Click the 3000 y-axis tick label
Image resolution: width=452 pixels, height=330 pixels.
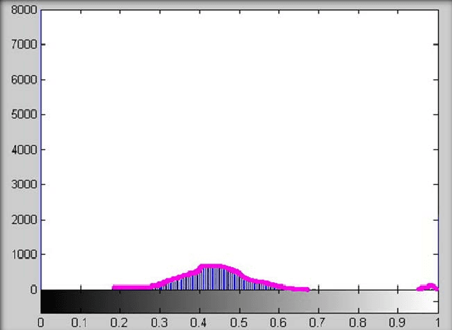pyautogui.click(x=22, y=184)
